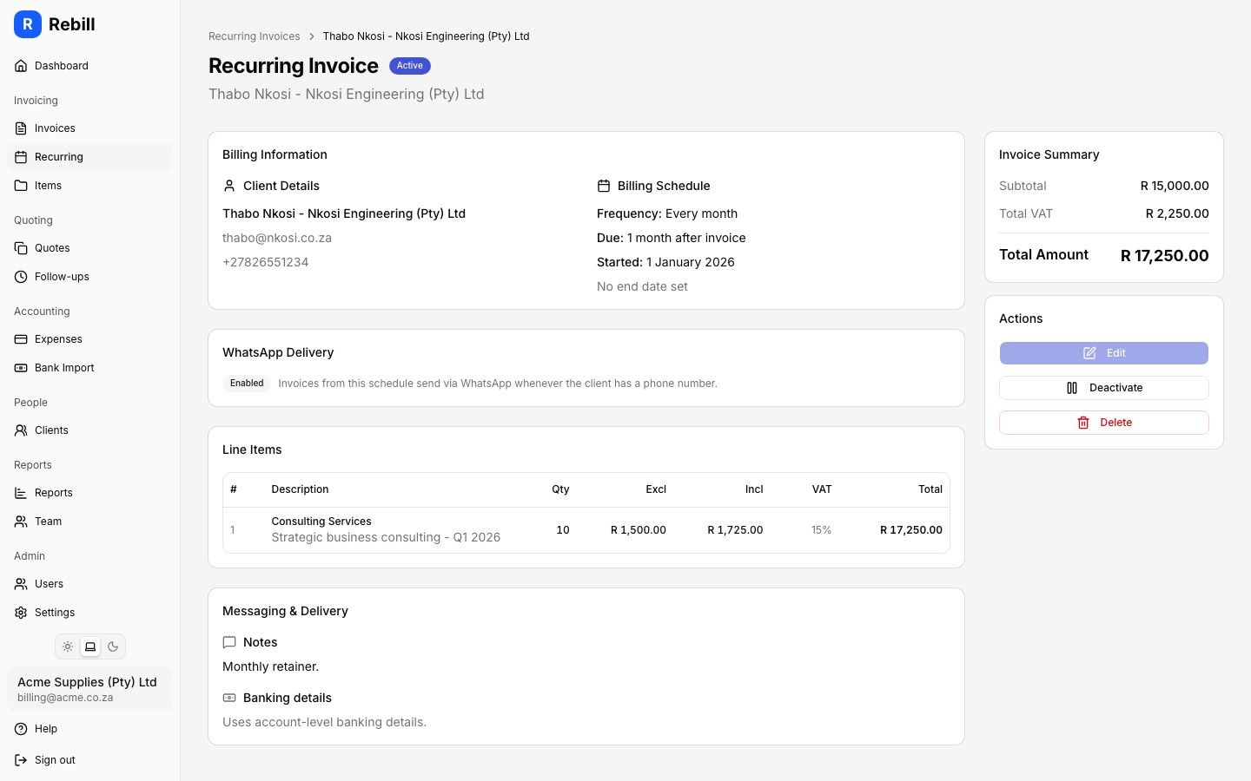Open Clients page
This screenshot has width=1251, height=781.
(x=90, y=430)
